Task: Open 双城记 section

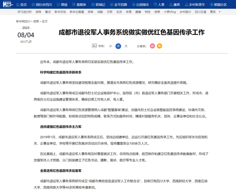Action: click(98, 5)
